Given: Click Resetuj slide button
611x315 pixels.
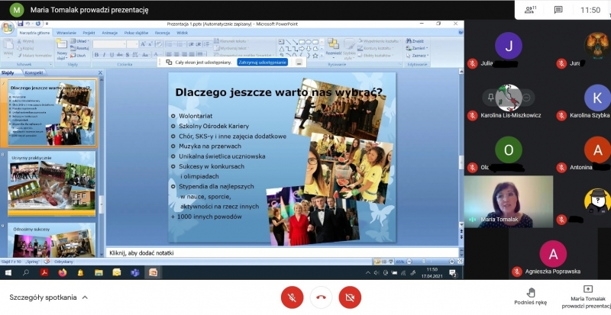Looking at the screenshot, I should 79,48.
